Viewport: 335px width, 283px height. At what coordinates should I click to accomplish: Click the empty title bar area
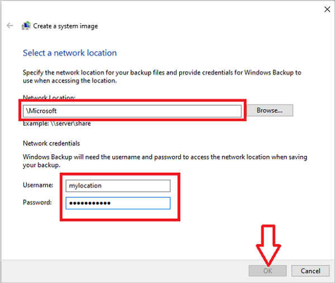click(167, 9)
